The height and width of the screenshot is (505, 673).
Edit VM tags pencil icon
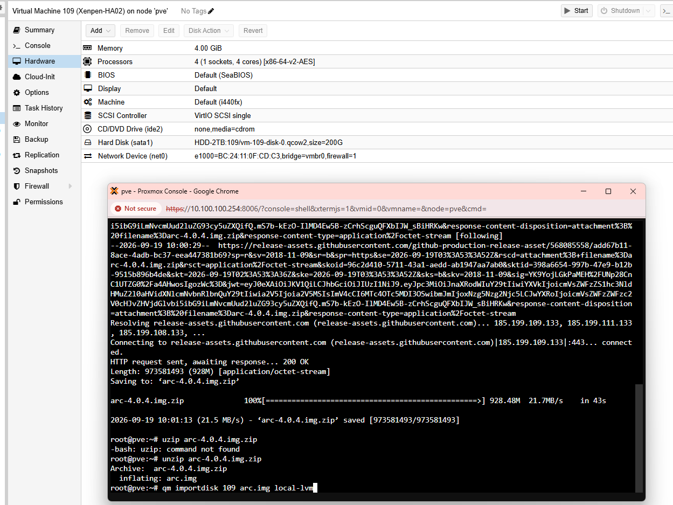tap(211, 11)
